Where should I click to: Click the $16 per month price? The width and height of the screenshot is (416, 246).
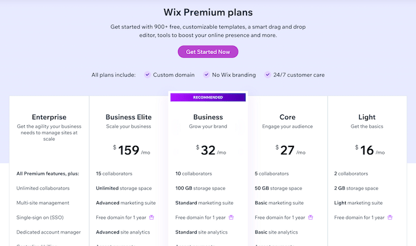coord(367,149)
